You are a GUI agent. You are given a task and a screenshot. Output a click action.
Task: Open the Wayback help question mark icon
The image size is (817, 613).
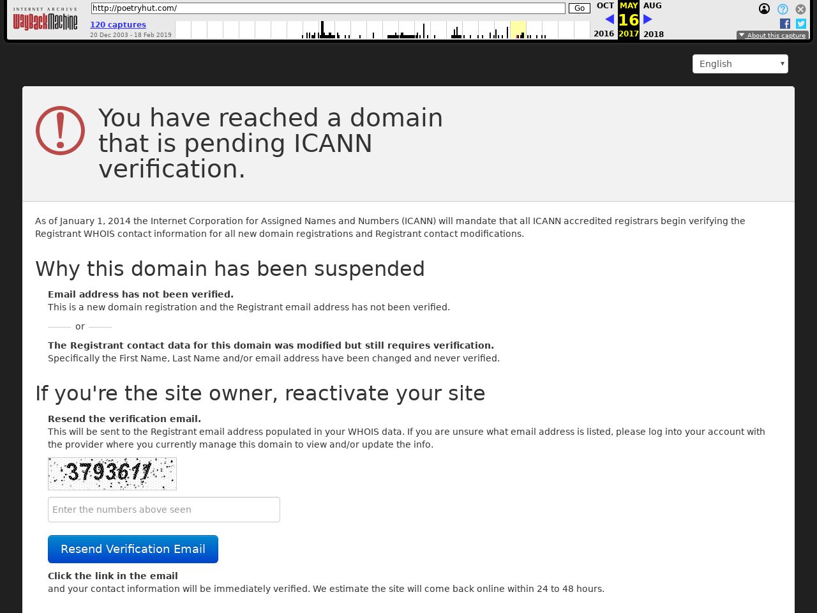783,9
